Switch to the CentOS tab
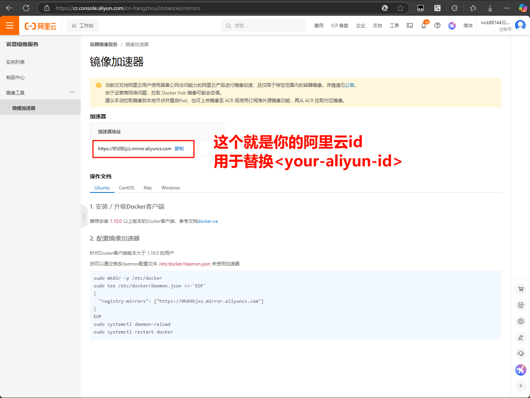Image resolution: width=530 pixels, height=398 pixels. [x=127, y=188]
